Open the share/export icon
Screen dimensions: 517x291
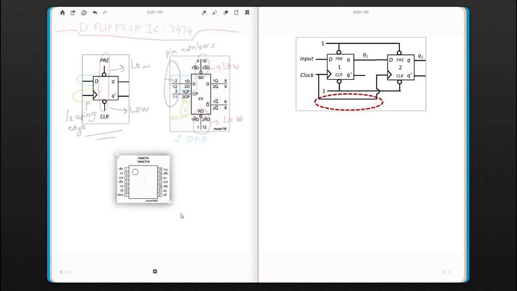click(73, 13)
